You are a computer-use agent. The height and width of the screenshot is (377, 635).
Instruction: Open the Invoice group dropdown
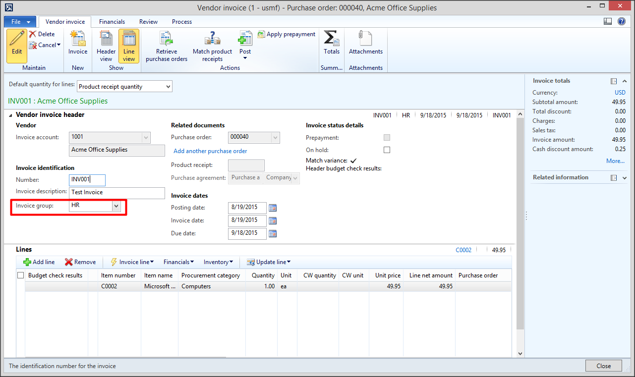pyautogui.click(x=116, y=205)
